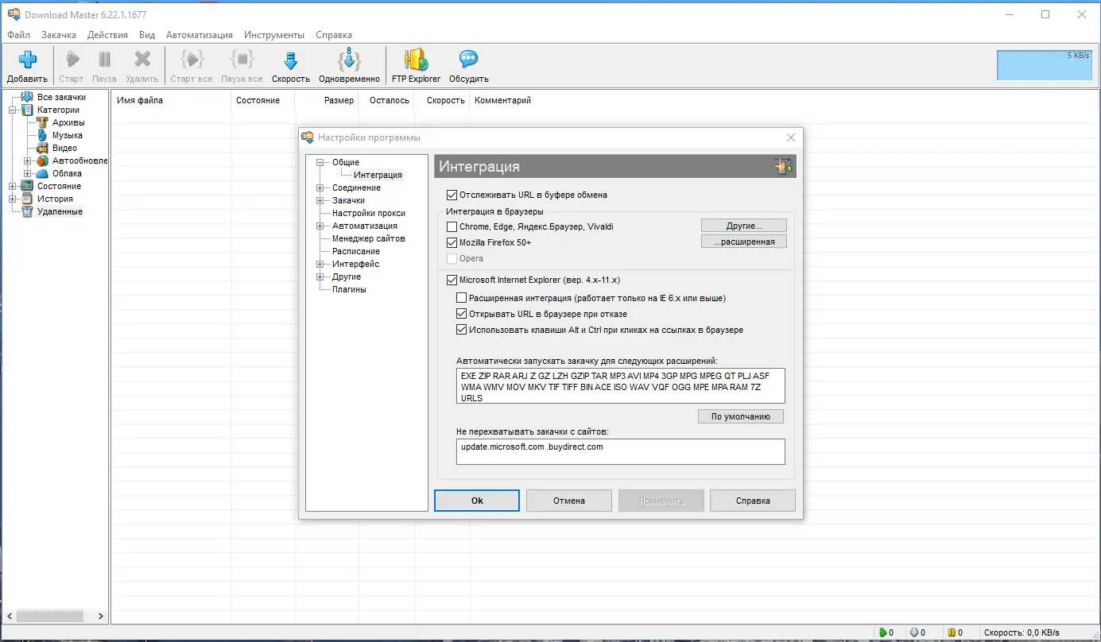
Task: Click the yellow paused downloads status icon
Action: pos(952,632)
